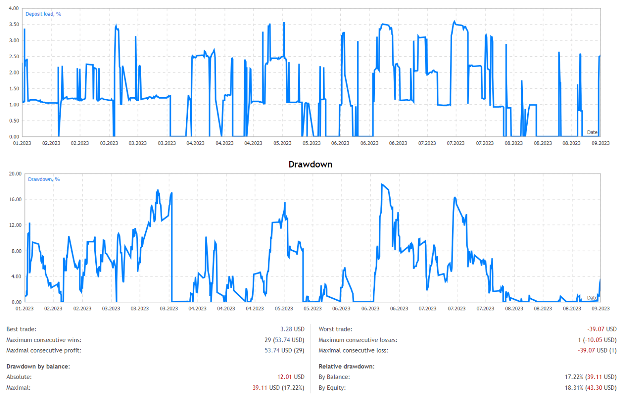This screenshot has width=623, height=397.
Task: Click the highest peak in the Drawdown chart
Action: pos(382,185)
